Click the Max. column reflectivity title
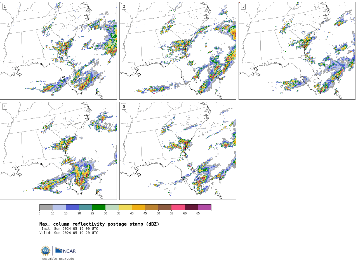This screenshot has height=262, width=358. 99,224
